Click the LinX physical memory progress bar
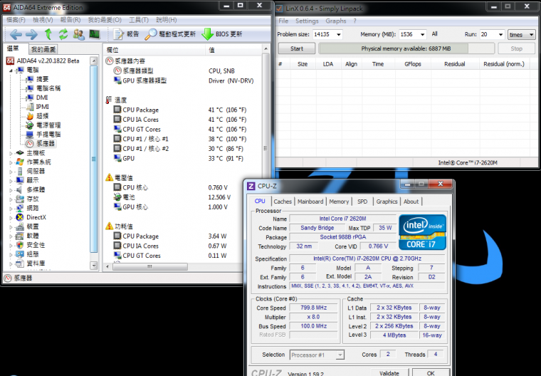 406,48
